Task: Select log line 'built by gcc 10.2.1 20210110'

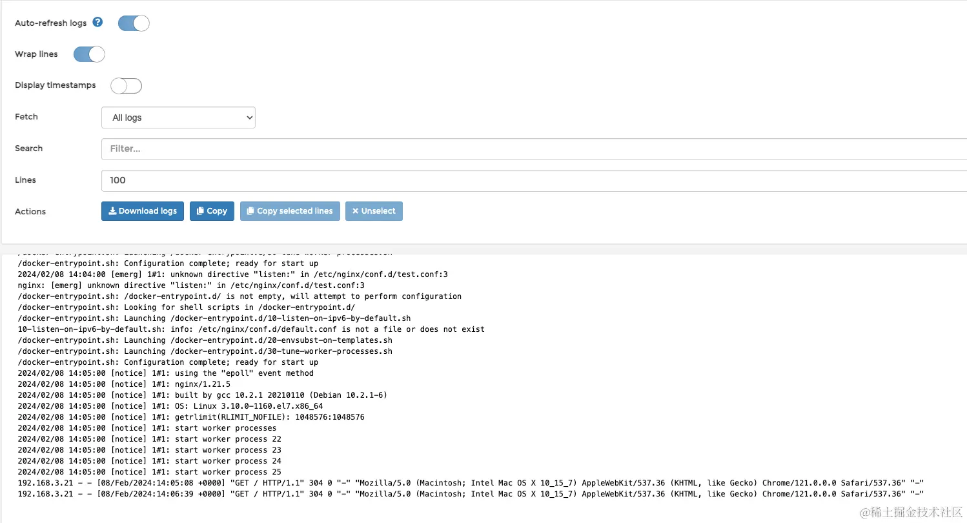Action: pyautogui.click(x=203, y=395)
